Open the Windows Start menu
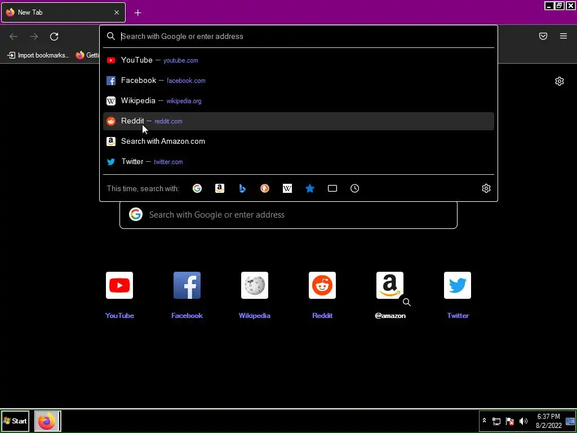The width and height of the screenshot is (577, 433). [x=15, y=421]
